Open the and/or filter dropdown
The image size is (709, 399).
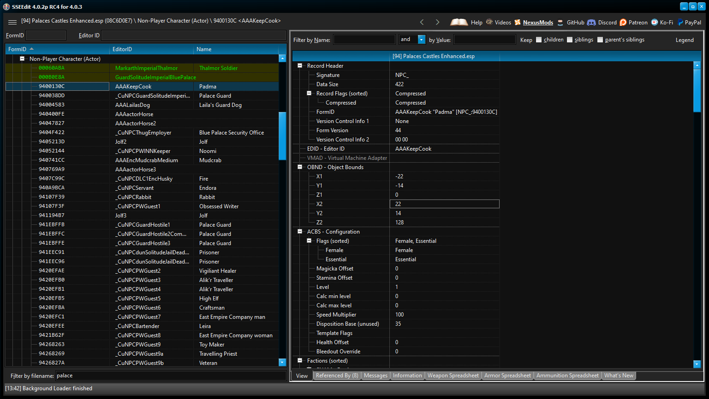pyautogui.click(x=421, y=40)
